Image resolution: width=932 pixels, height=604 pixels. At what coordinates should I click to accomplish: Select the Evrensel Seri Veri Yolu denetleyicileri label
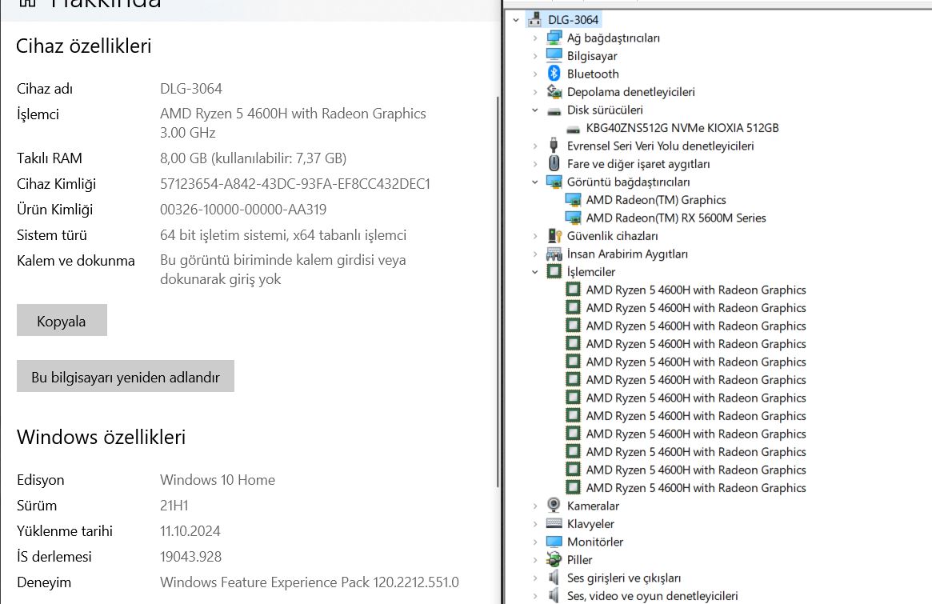[x=660, y=146]
